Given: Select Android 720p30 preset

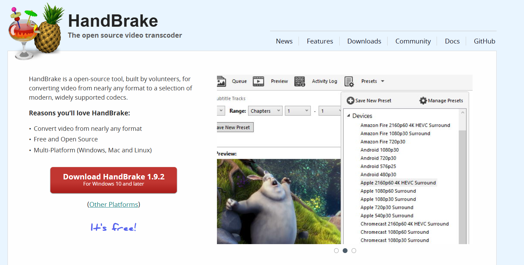Looking at the screenshot, I should [378, 158].
